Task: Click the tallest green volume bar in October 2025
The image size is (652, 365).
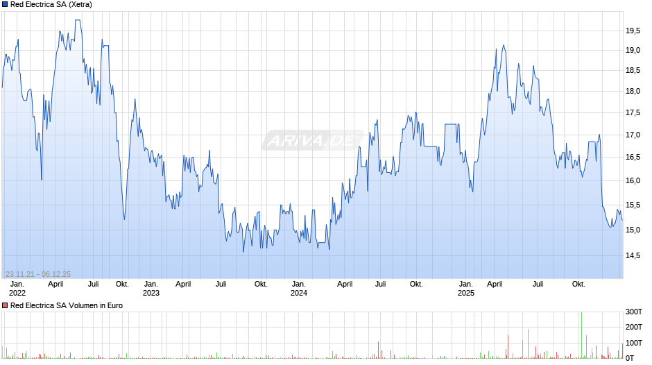Action: pyautogui.click(x=581, y=335)
